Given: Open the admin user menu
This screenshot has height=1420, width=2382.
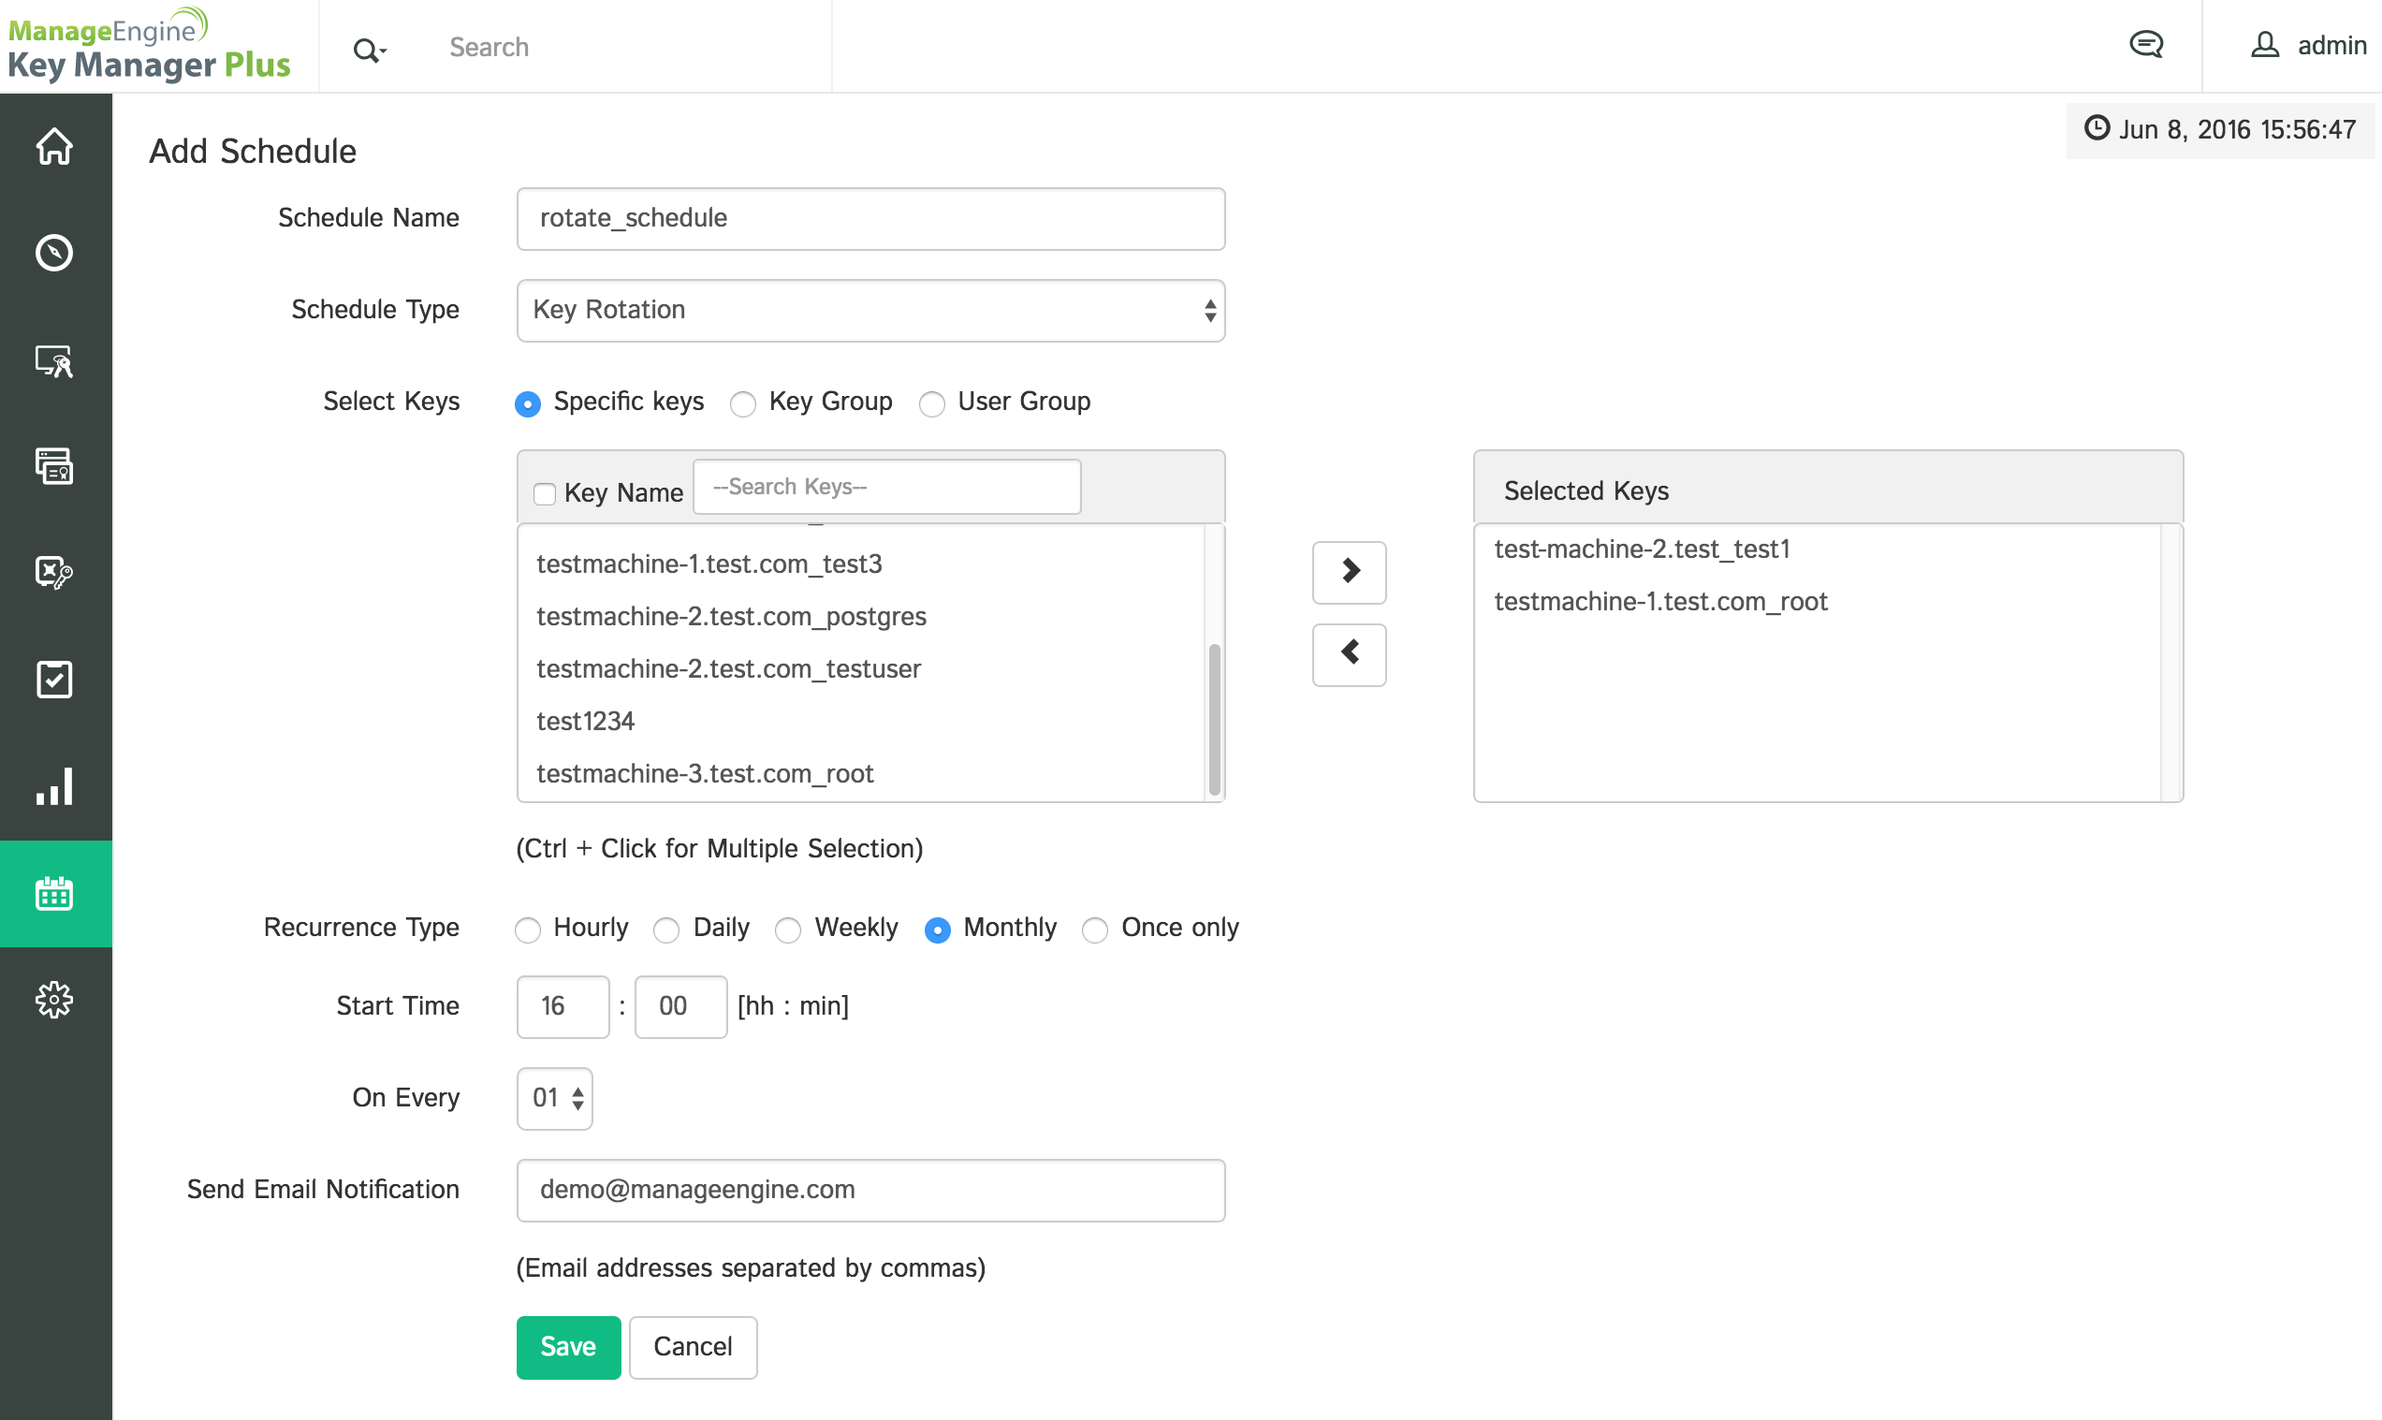Looking at the screenshot, I should [x=2308, y=45].
